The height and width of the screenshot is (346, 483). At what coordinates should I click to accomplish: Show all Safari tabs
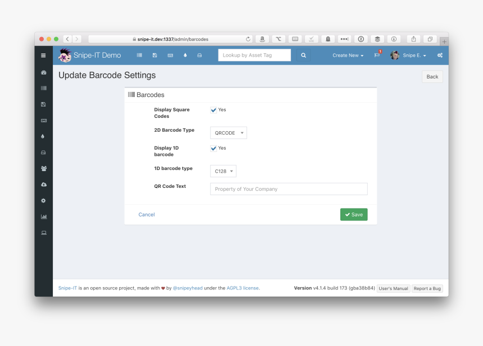pyautogui.click(x=430, y=39)
